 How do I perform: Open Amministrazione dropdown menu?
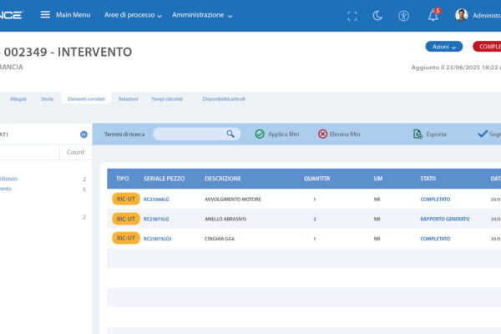pos(202,15)
